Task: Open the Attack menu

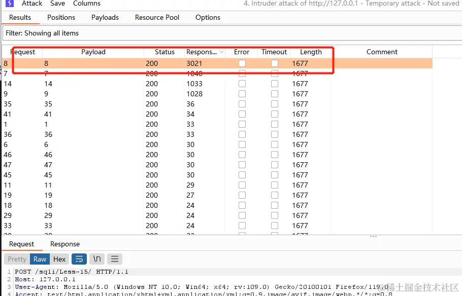Action: [x=32, y=4]
